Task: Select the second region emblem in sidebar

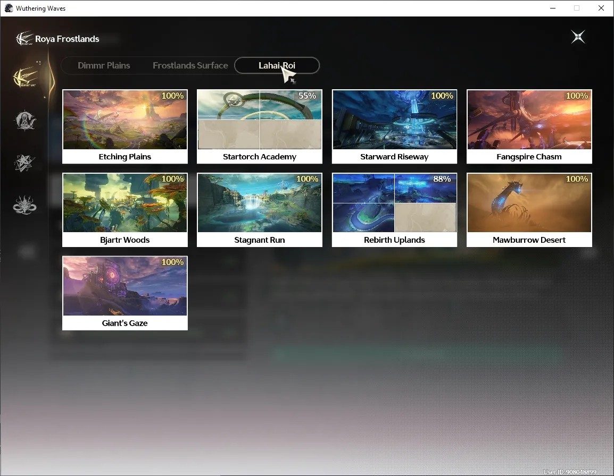Action: [x=25, y=120]
